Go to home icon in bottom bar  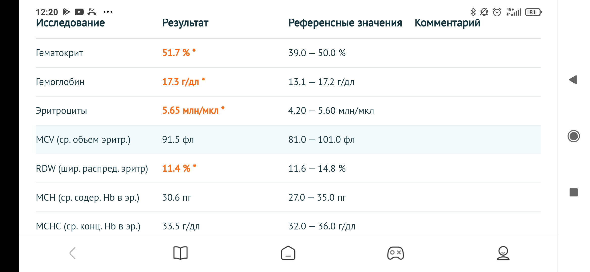[x=288, y=253]
